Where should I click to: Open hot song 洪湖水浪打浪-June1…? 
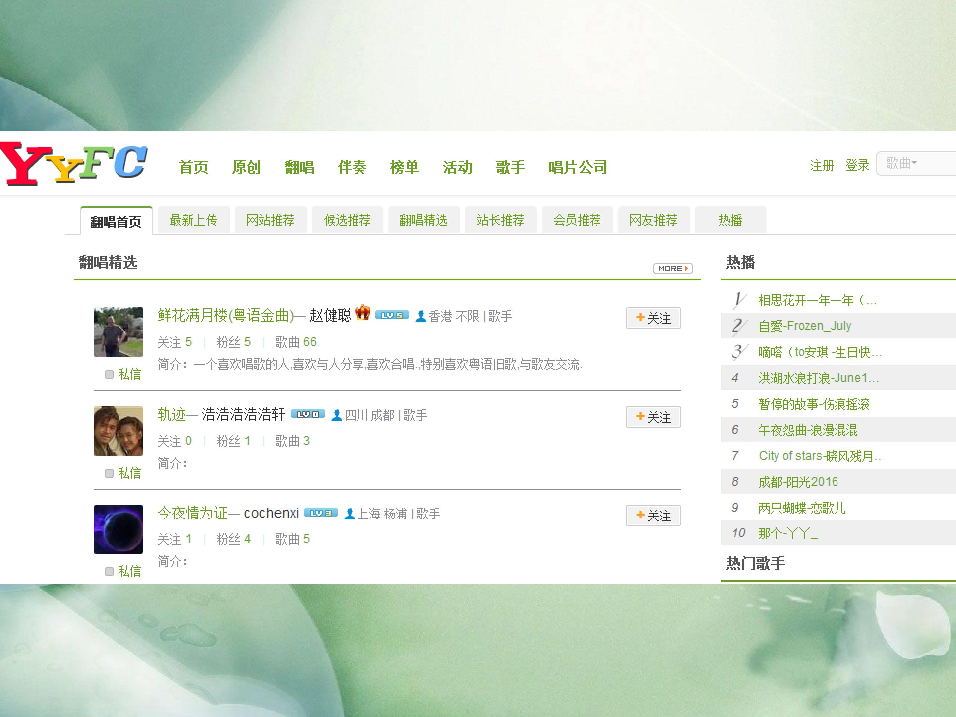pyautogui.click(x=819, y=378)
